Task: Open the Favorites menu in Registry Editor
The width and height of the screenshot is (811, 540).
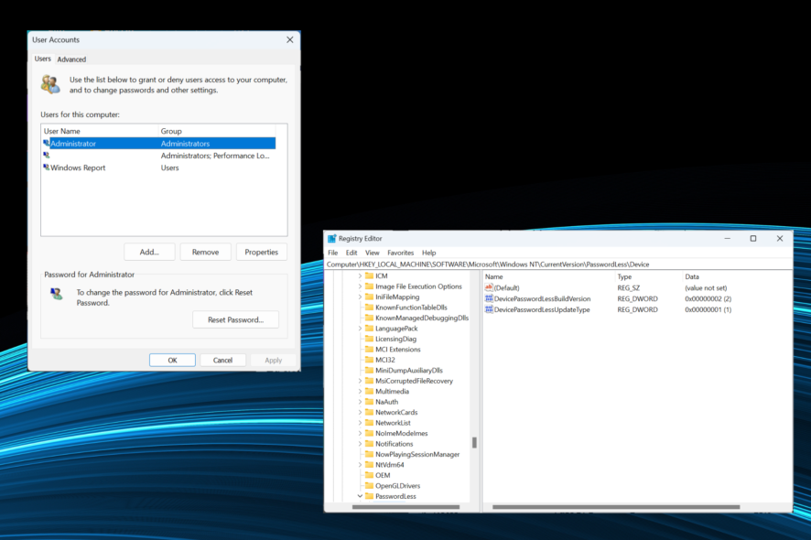Action: tap(401, 253)
